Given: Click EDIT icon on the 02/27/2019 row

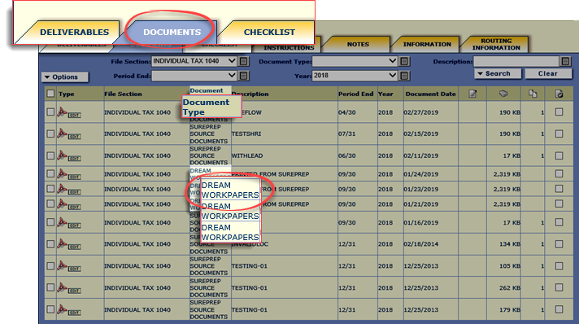Looking at the screenshot, I should point(74,116).
